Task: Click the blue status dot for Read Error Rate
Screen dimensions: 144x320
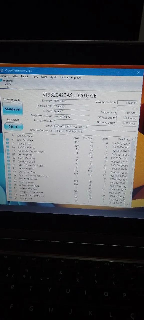Action: tap(7, 140)
